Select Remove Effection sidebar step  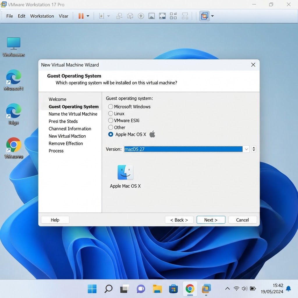click(x=65, y=143)
